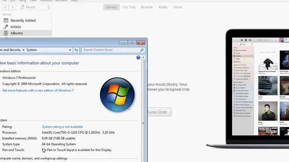Click the scrollbar up arrow in System window
Viewport: 289px width, 162px height.
[143, 58]
